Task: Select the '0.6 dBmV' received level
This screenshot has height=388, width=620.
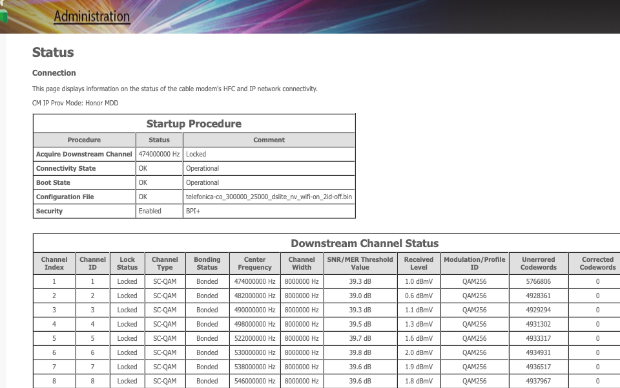Action: tap(418, 296)
